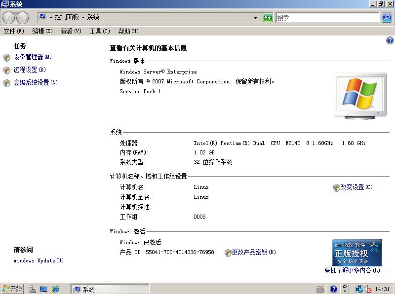Click the muted volume tray icon
This screenshot has width=395, height=294.
click(x=367, y=289)
